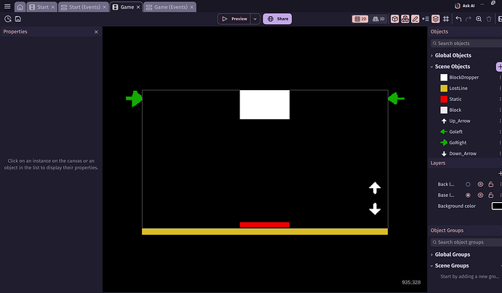The width and height of the screenshot is (502, 293).
Task: Open the instances list panel icon
Action: 426,19
